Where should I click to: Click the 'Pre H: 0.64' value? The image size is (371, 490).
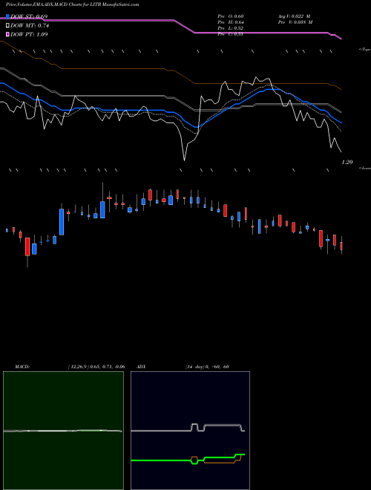231,22
